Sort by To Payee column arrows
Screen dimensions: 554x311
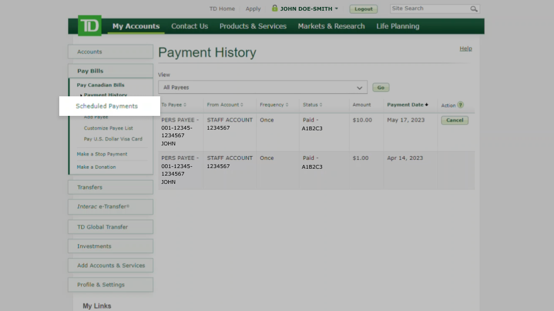point(185,105)
